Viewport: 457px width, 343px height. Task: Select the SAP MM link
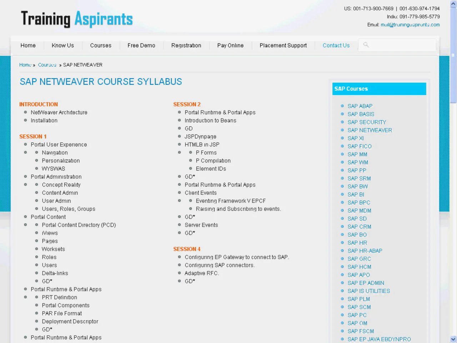[357, 154]
